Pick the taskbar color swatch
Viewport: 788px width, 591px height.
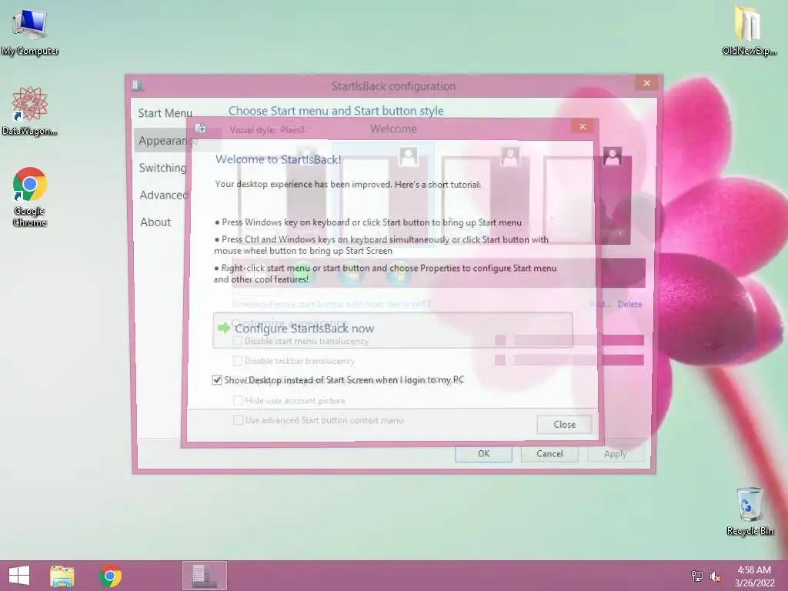[500, 360]
